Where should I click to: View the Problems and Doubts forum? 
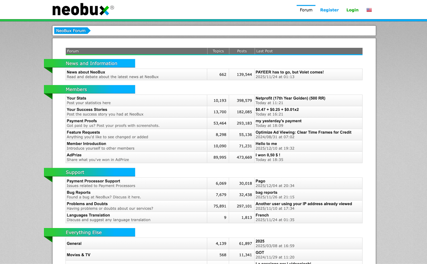pos(87,204)
